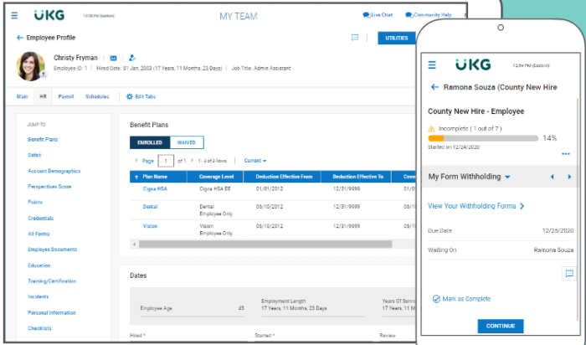
Task: Click the 12/25/2020 due date value
Action: [558, 230]
